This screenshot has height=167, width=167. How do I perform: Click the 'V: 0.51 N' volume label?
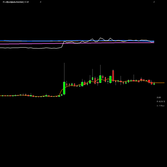161,102
